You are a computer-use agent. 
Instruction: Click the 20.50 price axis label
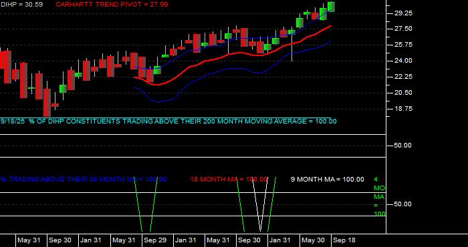click(x=403, y=93)
